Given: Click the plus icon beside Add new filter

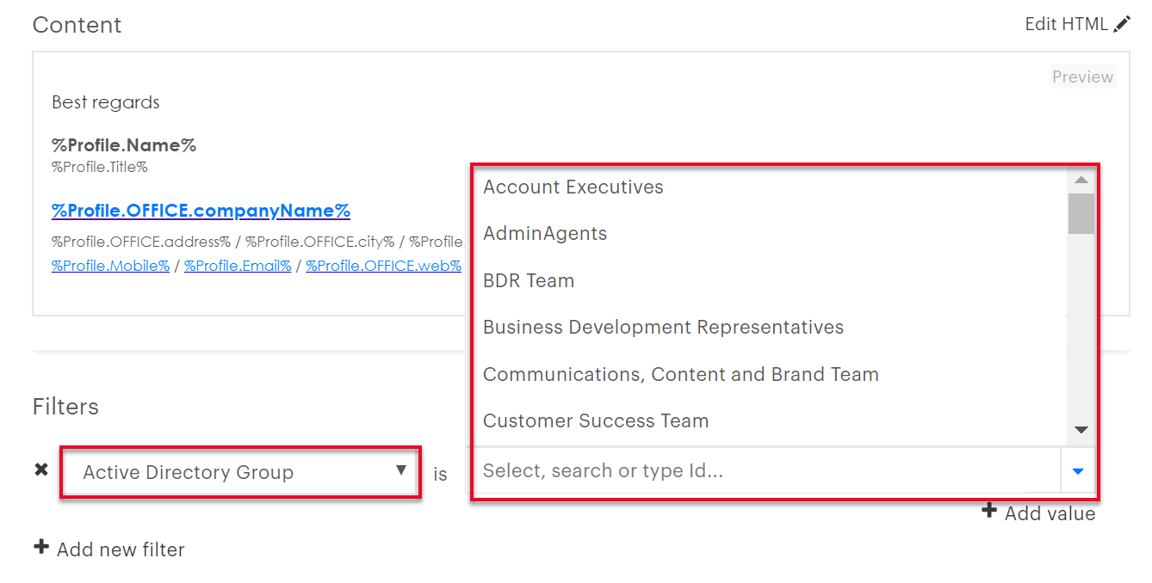Looking at the screenshot, I should tap(41, 547).
